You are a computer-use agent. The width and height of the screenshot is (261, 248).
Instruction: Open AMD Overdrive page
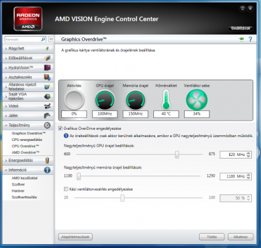pyautogui.click(x=25, y=153)
